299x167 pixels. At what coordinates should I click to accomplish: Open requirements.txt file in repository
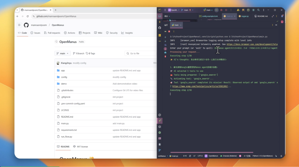(x=69, y=130)
